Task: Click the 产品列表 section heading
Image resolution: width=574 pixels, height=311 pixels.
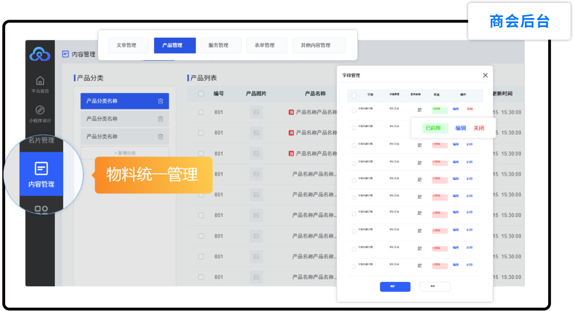Action: pos(204,78)
